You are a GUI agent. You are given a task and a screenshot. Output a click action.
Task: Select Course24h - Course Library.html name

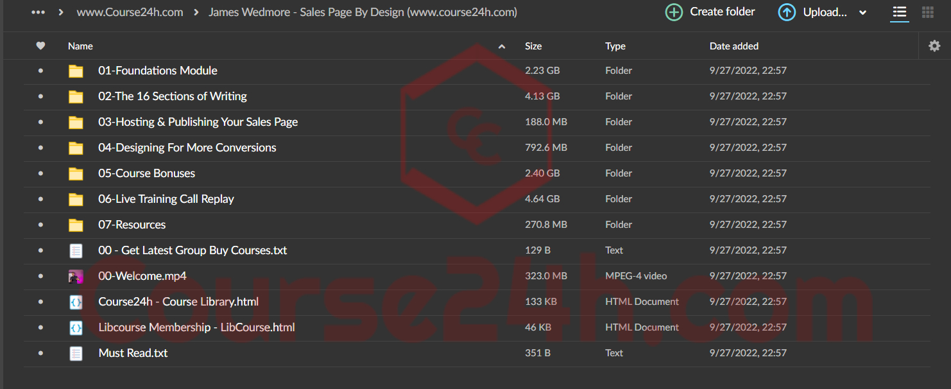tap(178, 302)
